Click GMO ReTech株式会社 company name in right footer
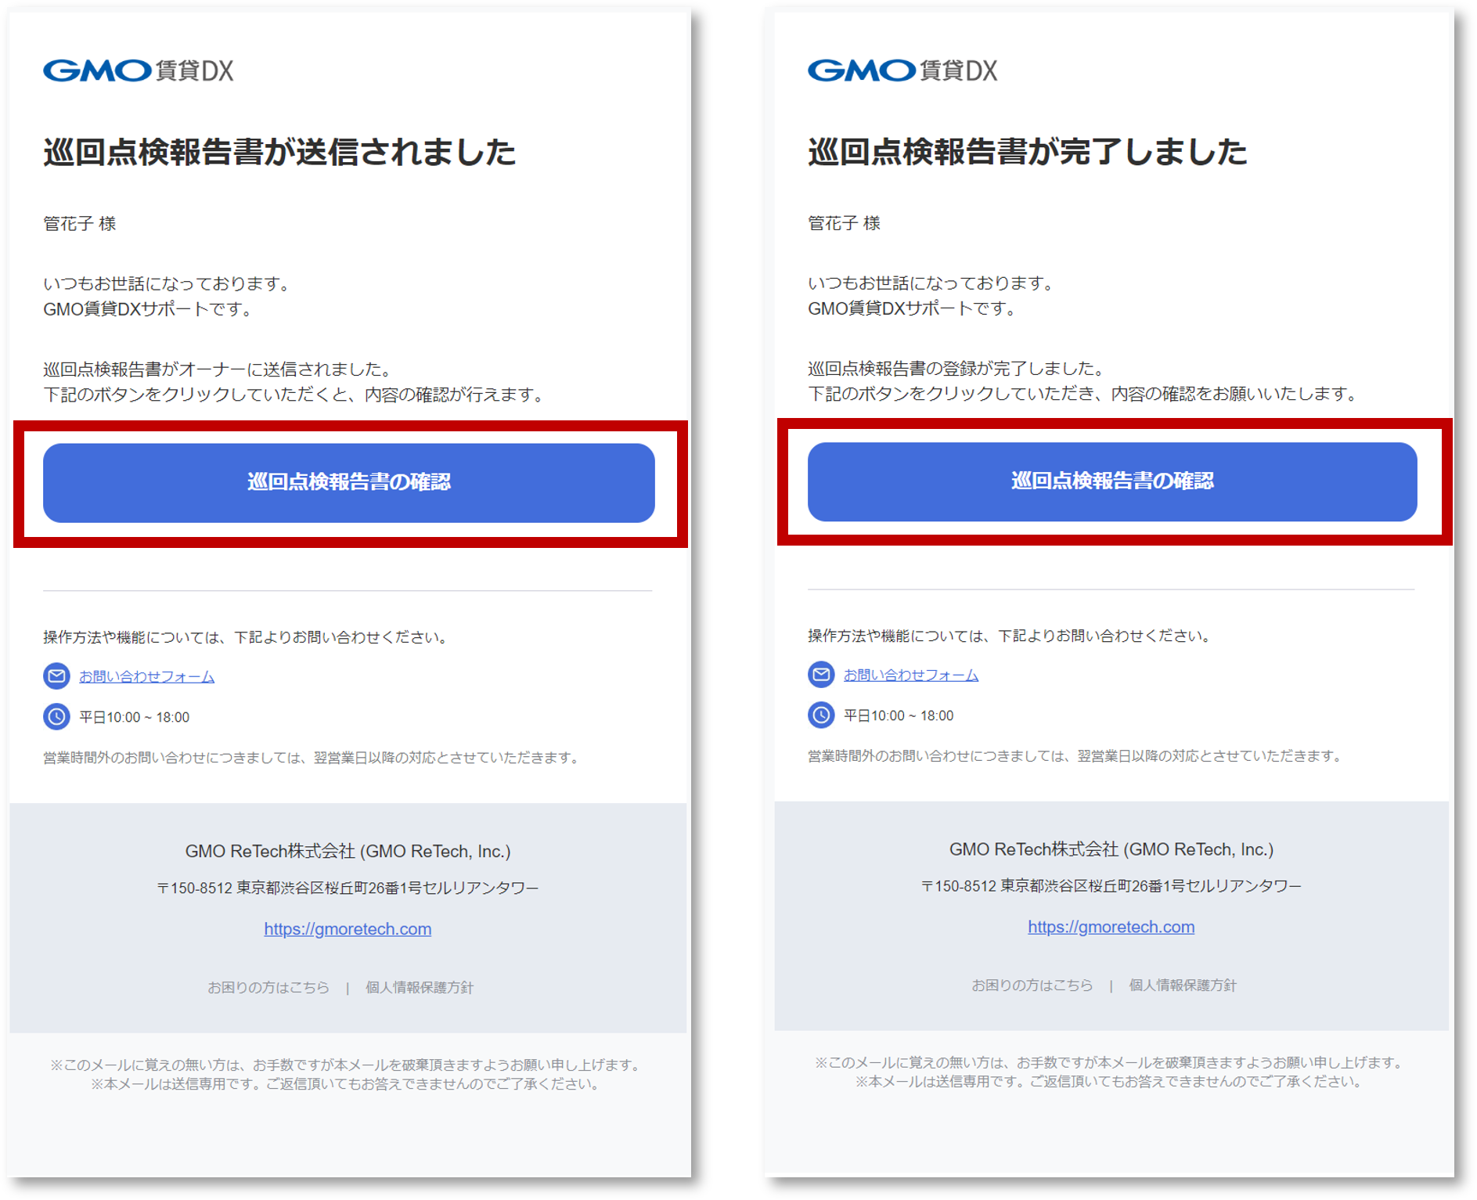 click(1111, 850)
